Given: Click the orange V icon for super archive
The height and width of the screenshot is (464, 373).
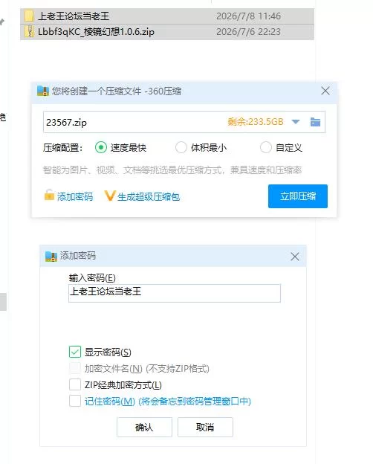Looking at the screenshot, I should coord(109,196).
